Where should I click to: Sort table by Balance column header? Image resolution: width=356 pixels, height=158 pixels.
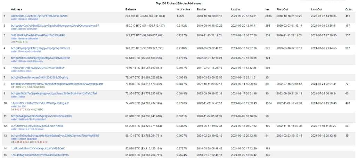[130, 9]
